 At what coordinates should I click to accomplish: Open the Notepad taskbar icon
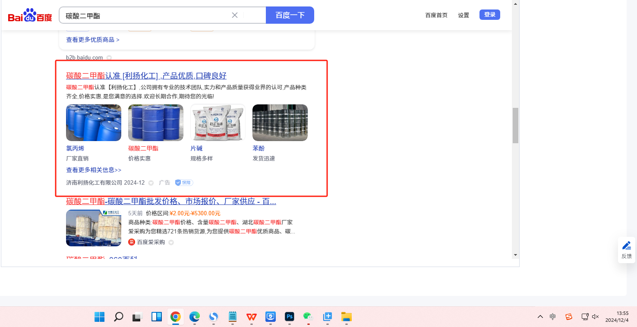pyautogui.click(x=232, y=317)
